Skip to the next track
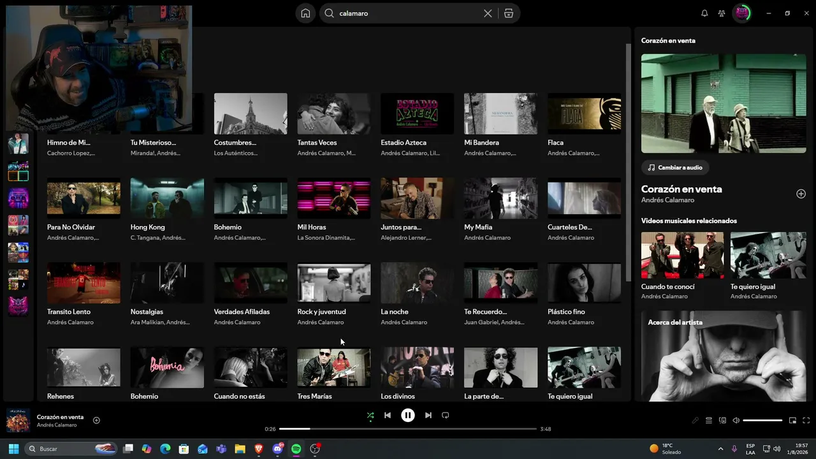The width and height of the screenshot is (816, 459). pos(428,415)
